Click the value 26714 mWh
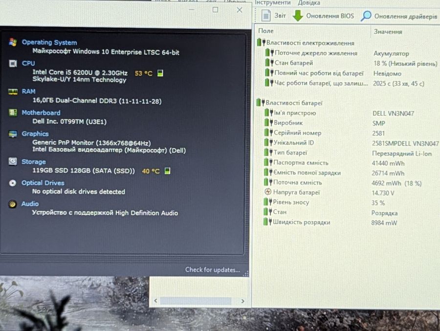440x331 pixels. (x=388, y=173)
